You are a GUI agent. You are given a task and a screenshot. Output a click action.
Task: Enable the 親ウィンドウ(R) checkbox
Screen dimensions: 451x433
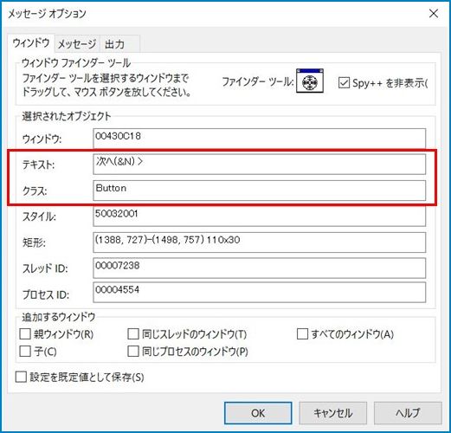[x=25, y=334]
